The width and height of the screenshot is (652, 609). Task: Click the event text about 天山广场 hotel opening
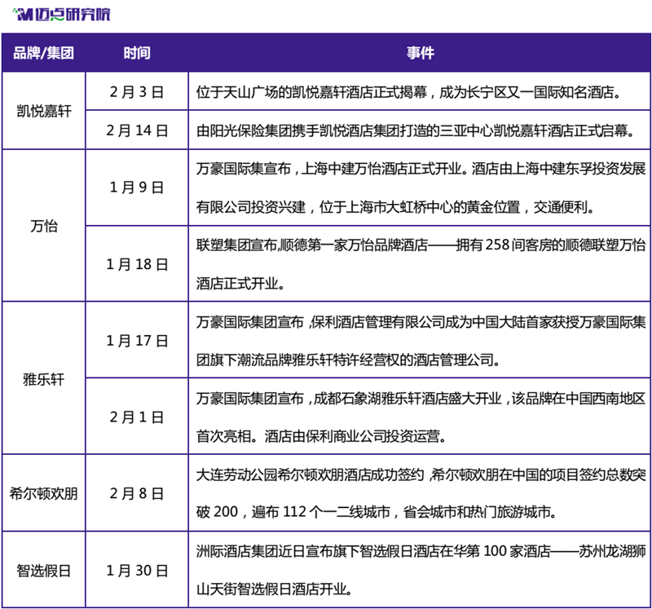click(409, 92)
